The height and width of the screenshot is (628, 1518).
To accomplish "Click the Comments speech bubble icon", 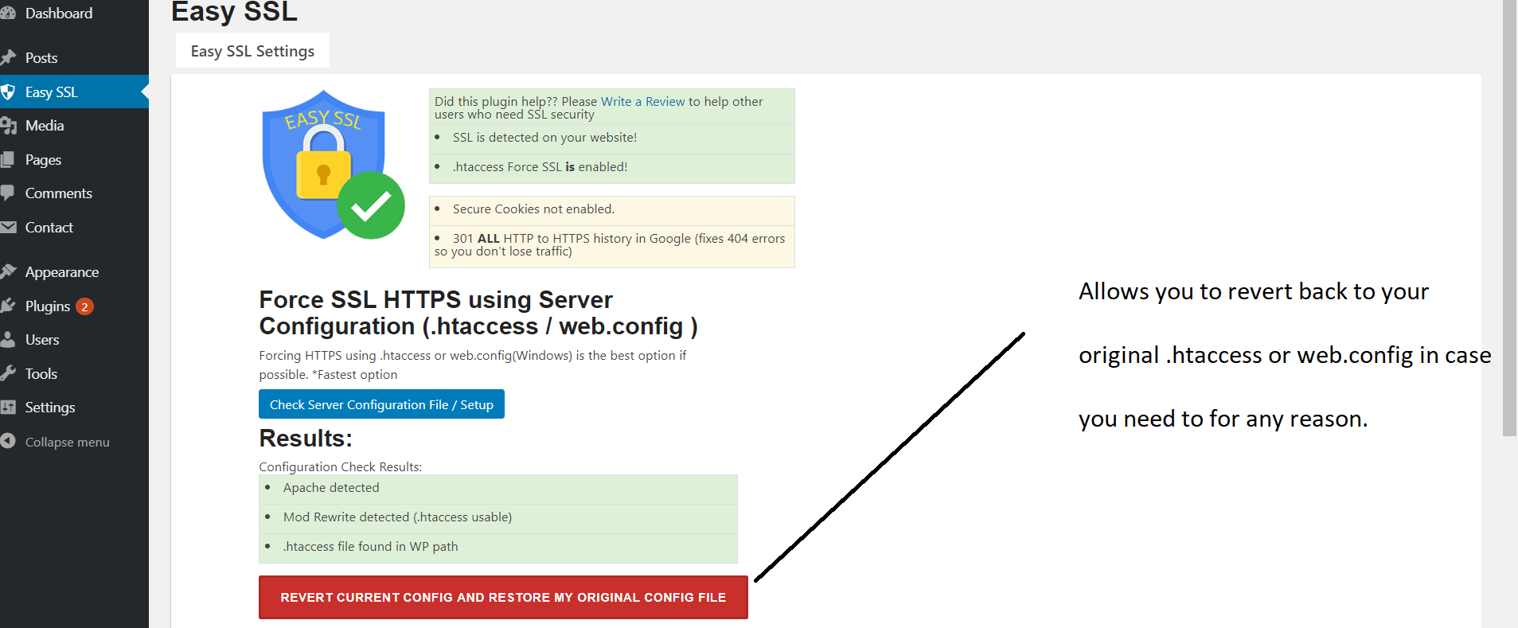I will 8,193.
